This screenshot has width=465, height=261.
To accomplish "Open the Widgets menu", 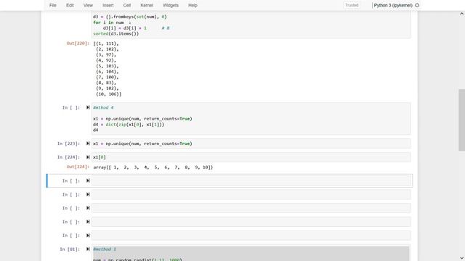I will point(171,5).
